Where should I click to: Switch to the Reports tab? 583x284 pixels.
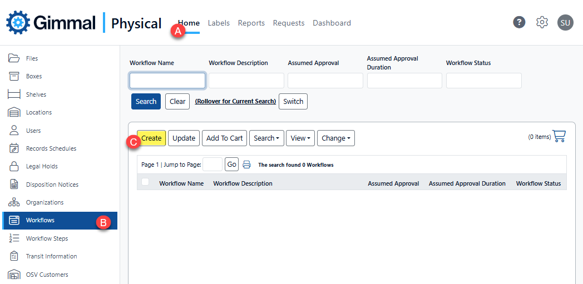coord(251,23)
